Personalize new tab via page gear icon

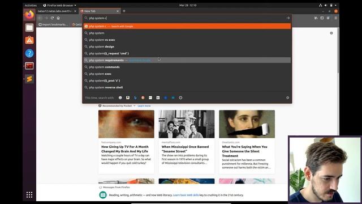tap(331, 33)
